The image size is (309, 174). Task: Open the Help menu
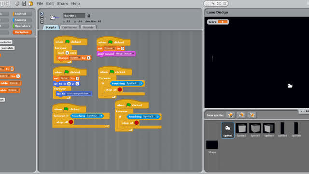[75, 3]
